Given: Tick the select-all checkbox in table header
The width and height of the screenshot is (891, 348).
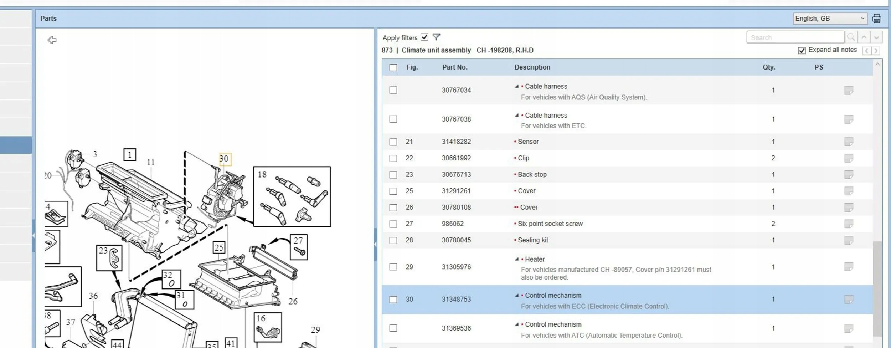Looking at the screenshot, I should point(393,67).
